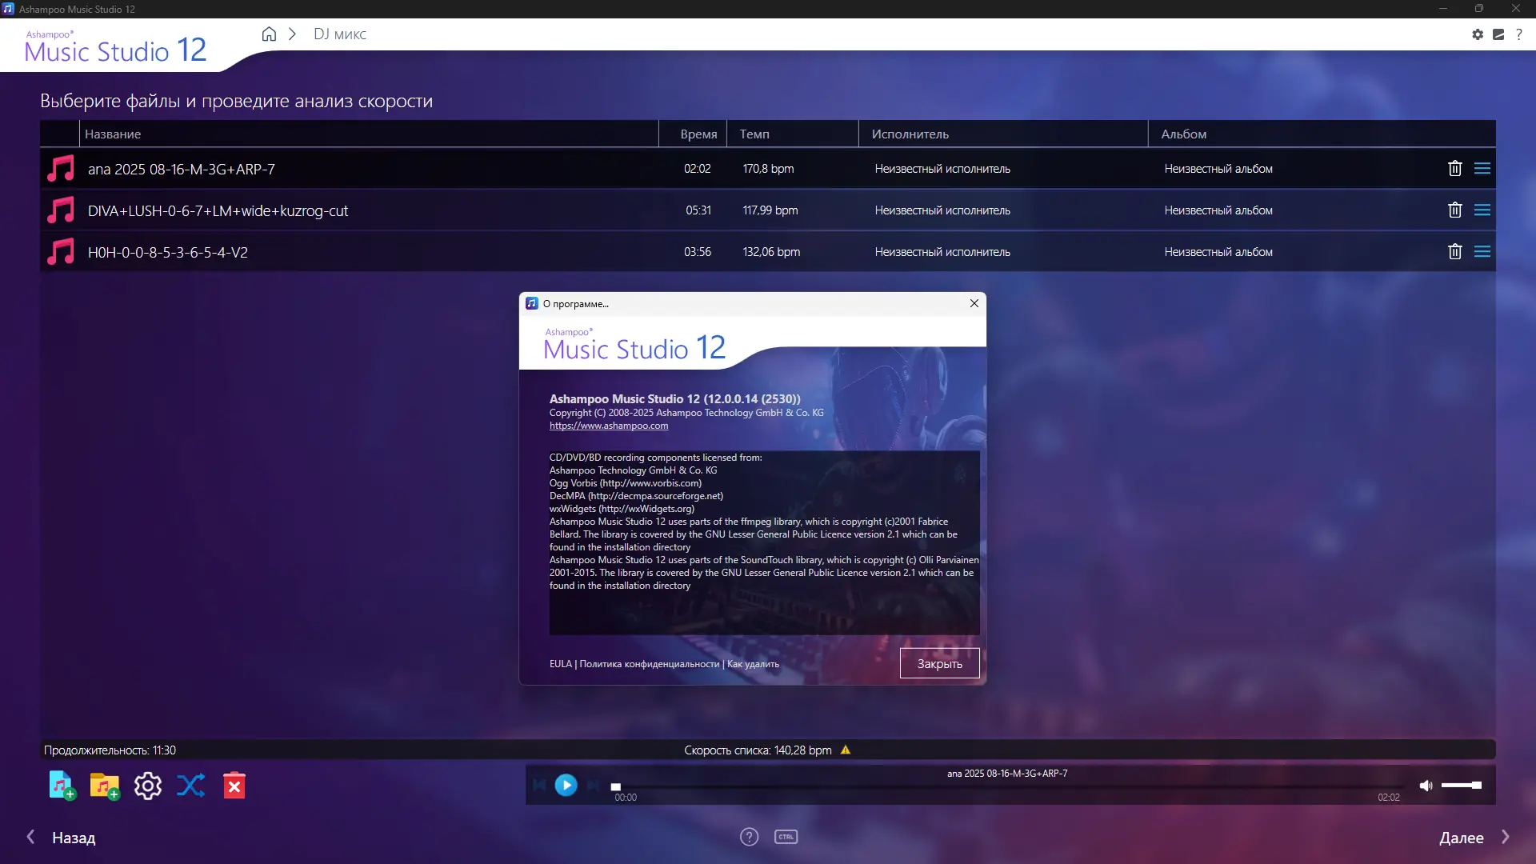The height and width of the screenshot is (864, 1536).
Task: Click the circled question mark help icon
Action: [x=749, y=837]
